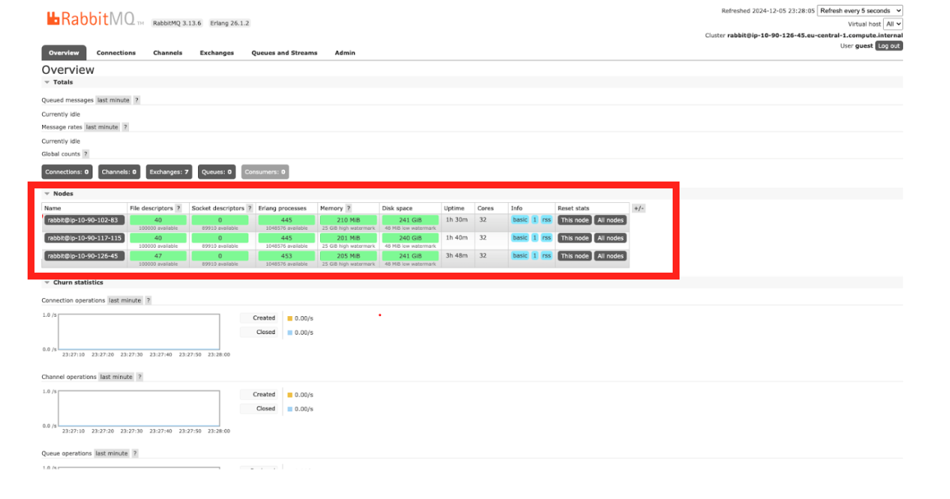950x499 pixels.
Task: Switch to the Connections tab
Action: pos(116,52)
